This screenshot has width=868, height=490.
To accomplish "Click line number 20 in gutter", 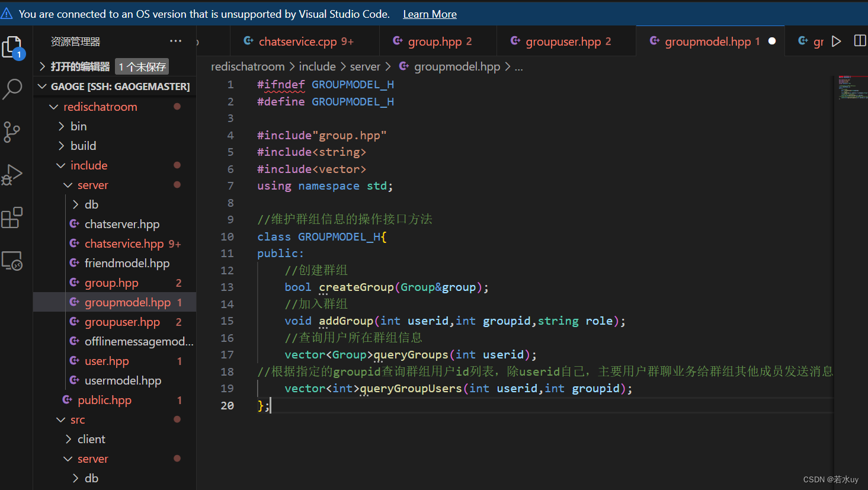I will (227, 405).
